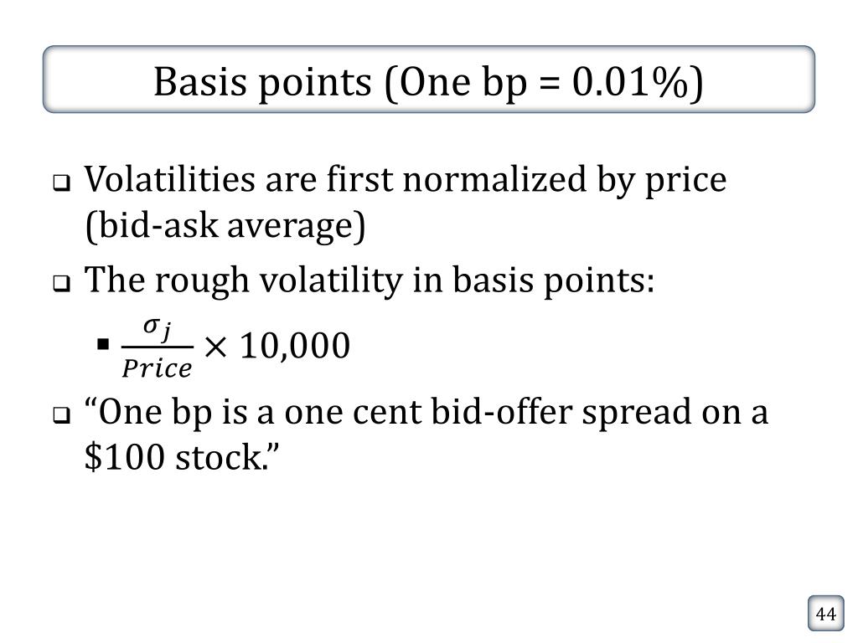Select the square bullet before 'Volatilities are first normalized'
The image size is (858, 643).
coord(62,183)
